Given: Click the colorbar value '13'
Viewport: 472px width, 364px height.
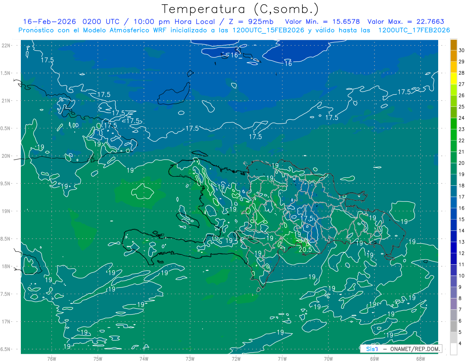Looking at the screenshot, I should [x=461, y=242].
